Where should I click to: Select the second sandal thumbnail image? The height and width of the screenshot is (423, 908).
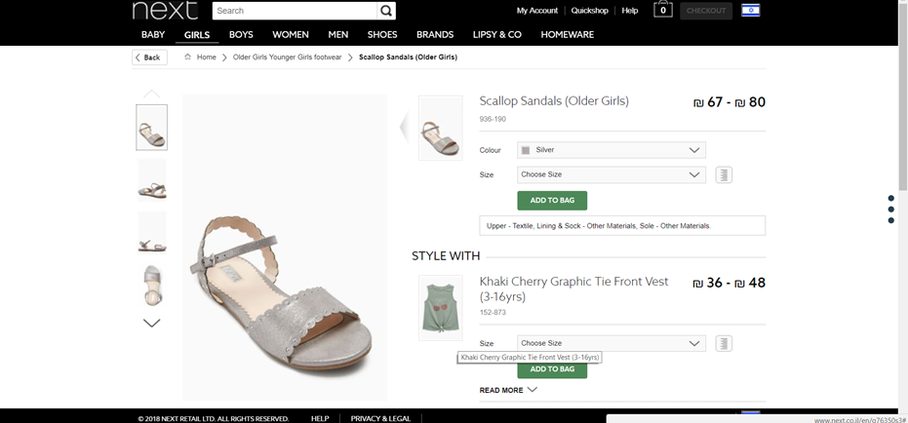click(151, 180)
